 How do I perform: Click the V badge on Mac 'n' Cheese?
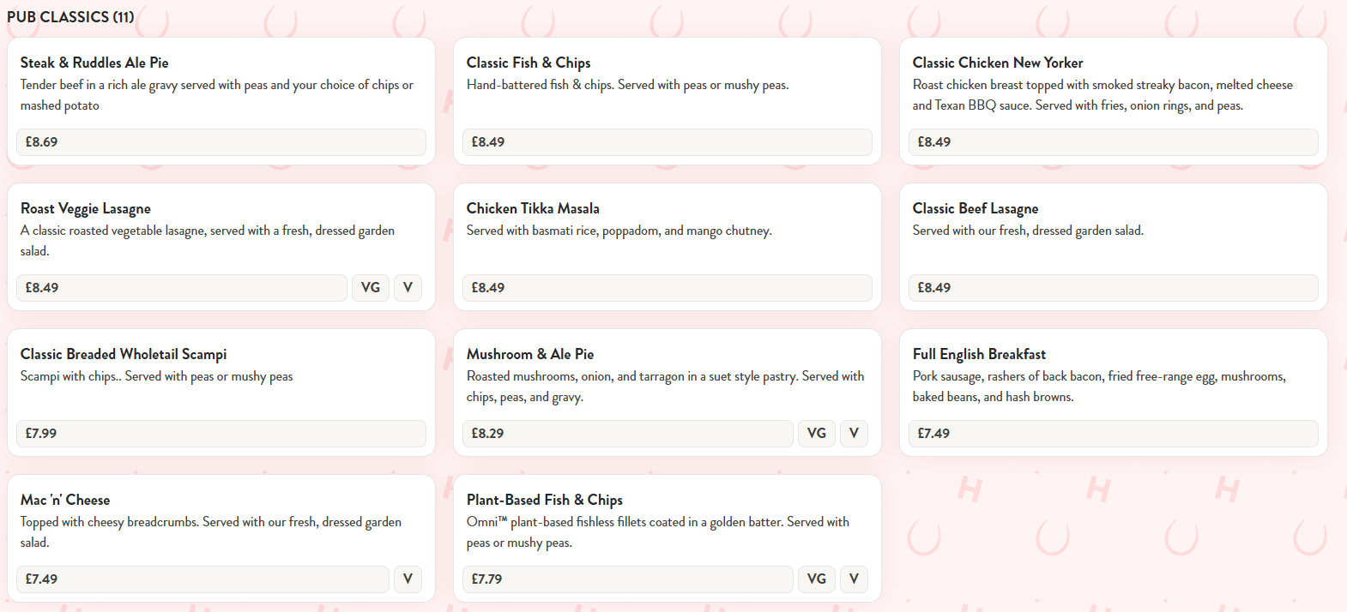pos(408,579)
